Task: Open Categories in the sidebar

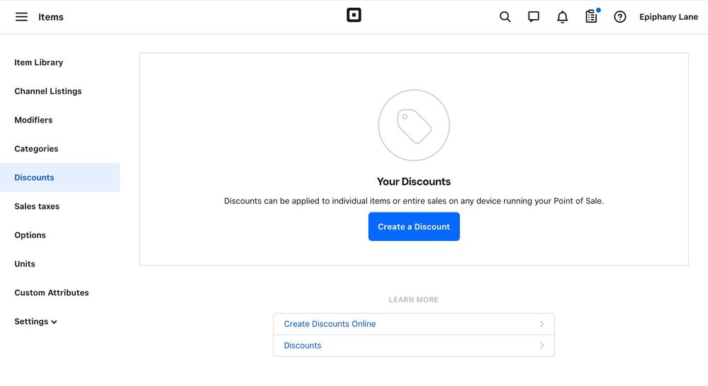Action: tap(36, 149)
